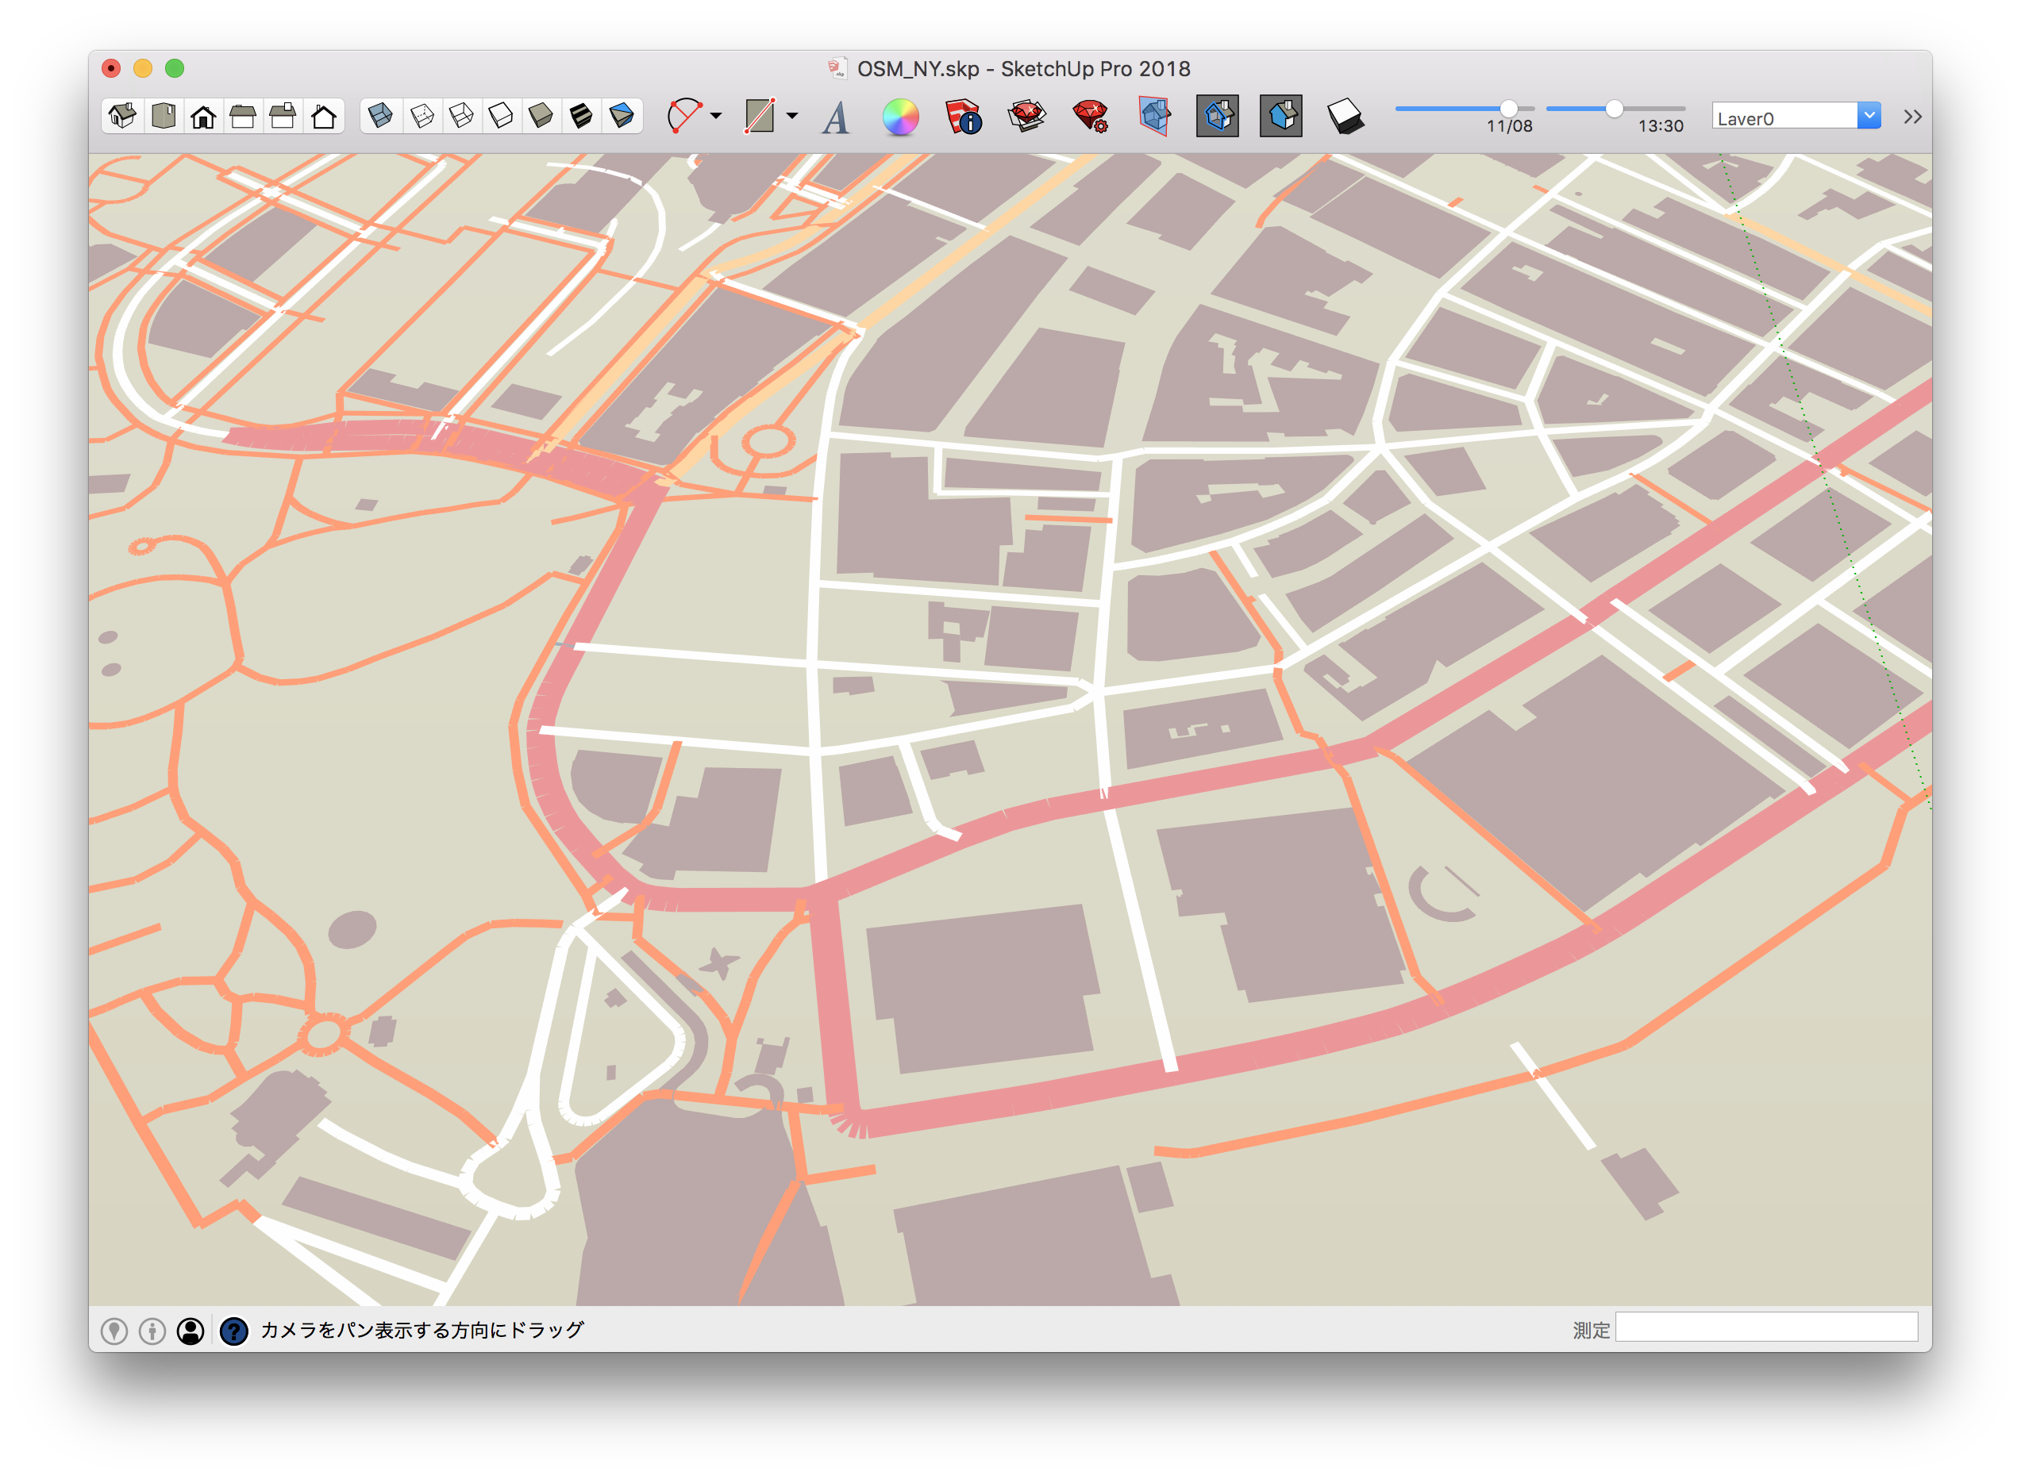Select the Rectangle shape tool
Viewport: 2021px width, 1479px height.
pyautogui.click(x=760, y=117)
